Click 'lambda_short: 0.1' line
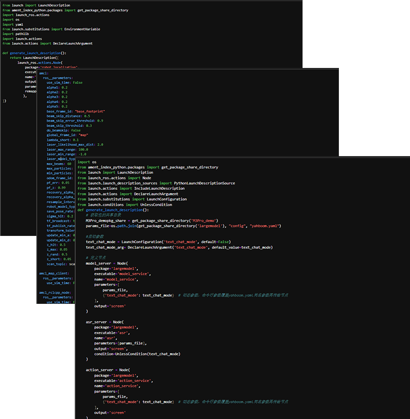Viewport: 410px width, 419px height. click(x=63, y=140)
